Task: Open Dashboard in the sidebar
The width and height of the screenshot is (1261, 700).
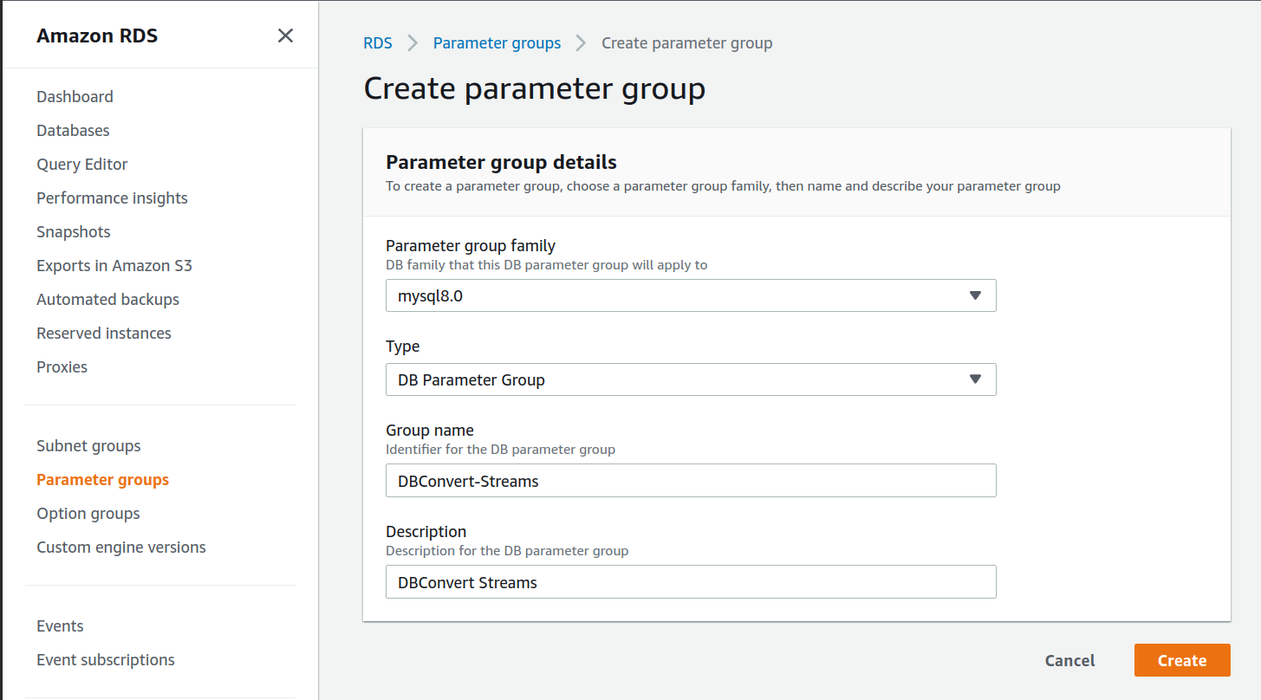Action: (x=75, y=96)
